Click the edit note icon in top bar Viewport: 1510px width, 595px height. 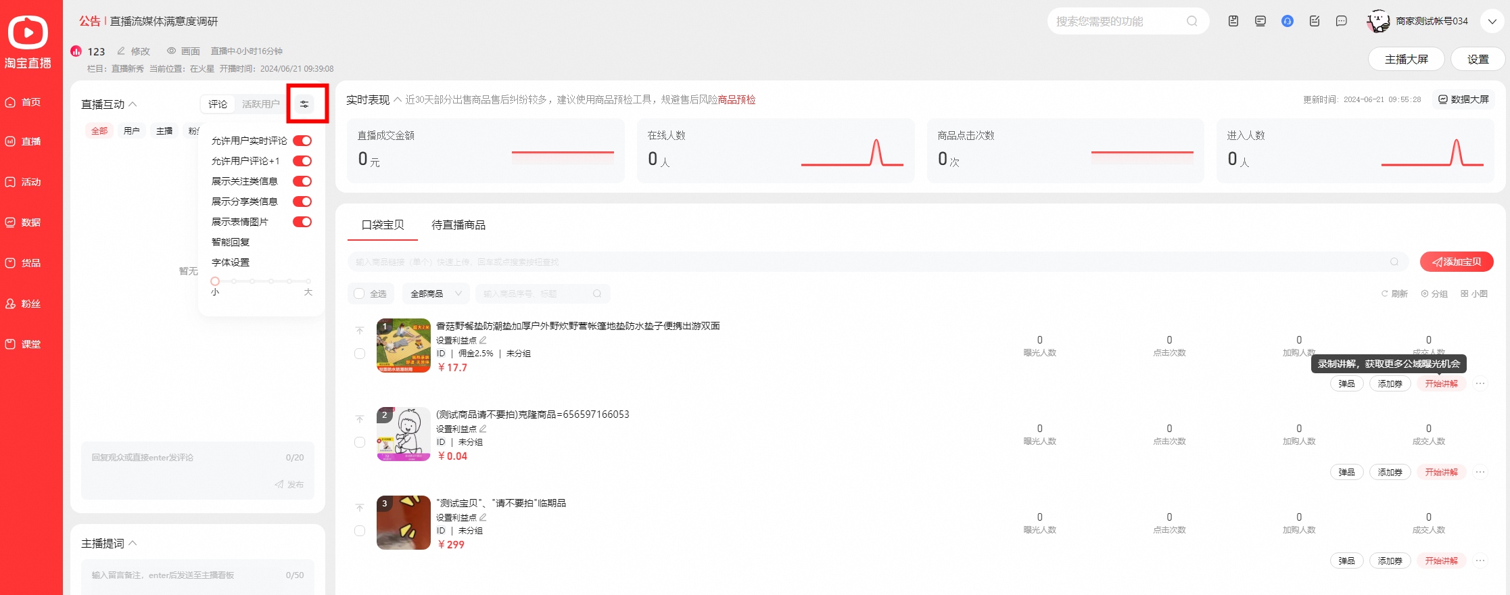[1315, 21]
